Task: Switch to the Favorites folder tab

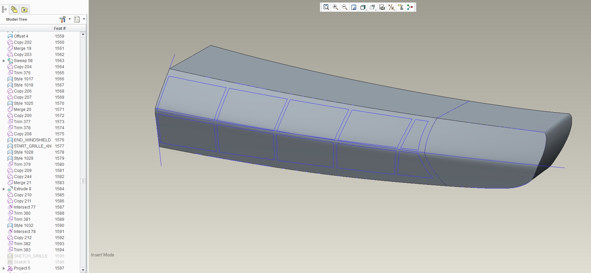Action: tap(24, 9)
